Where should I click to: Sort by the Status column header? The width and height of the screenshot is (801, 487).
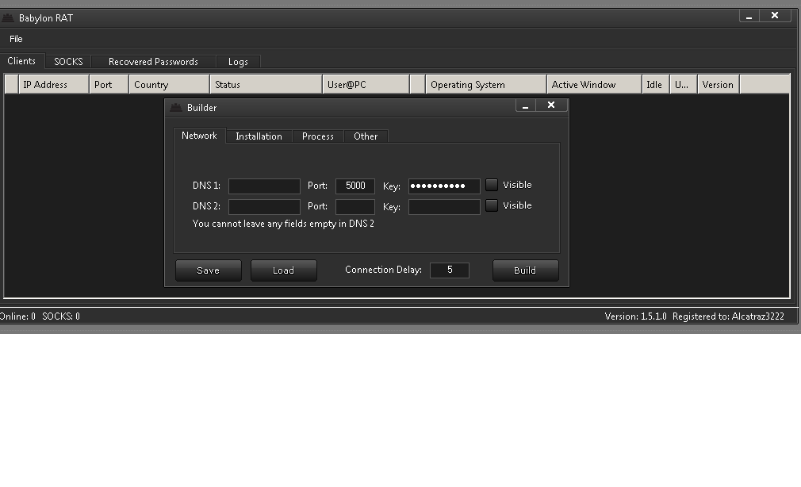(266, 84)
